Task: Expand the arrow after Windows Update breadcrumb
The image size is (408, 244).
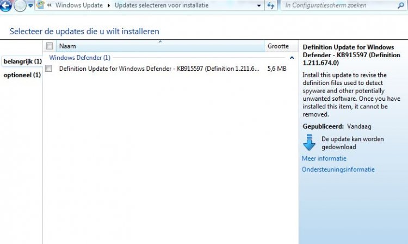Action: 108,5
